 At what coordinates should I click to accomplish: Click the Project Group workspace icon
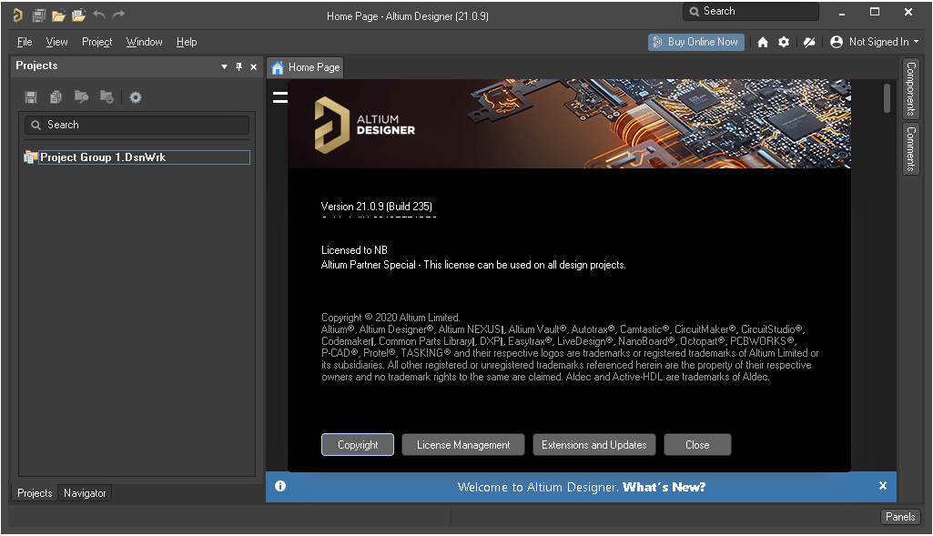(x=30, y=157)
